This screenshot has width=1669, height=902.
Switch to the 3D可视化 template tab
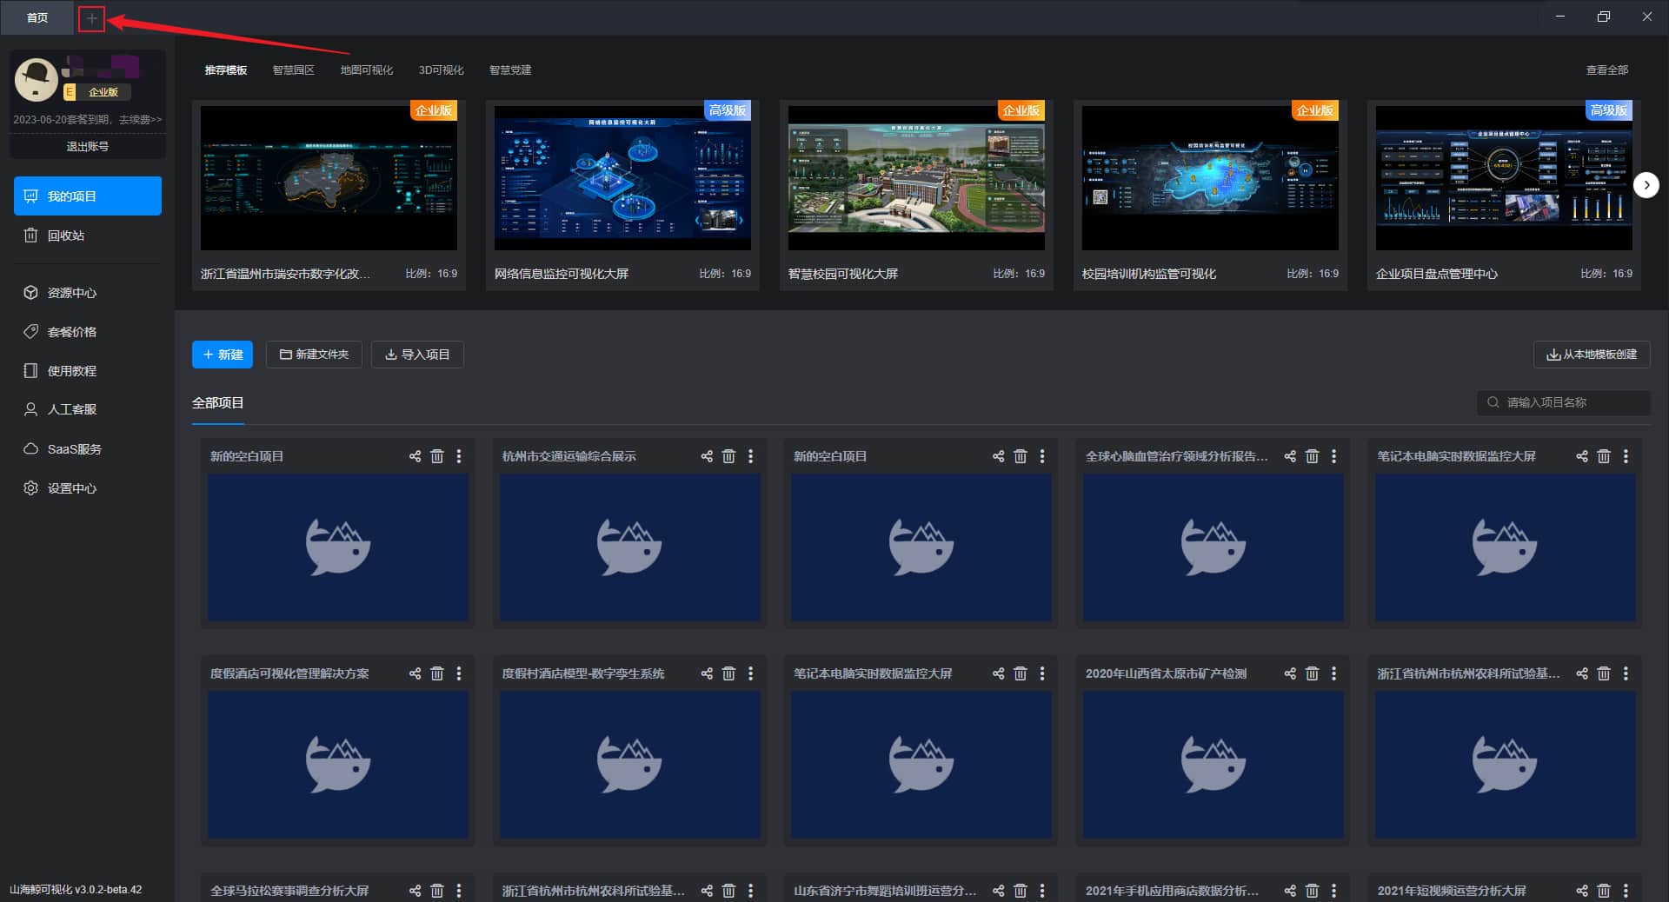pyautogui.click(x=442, y=70)
